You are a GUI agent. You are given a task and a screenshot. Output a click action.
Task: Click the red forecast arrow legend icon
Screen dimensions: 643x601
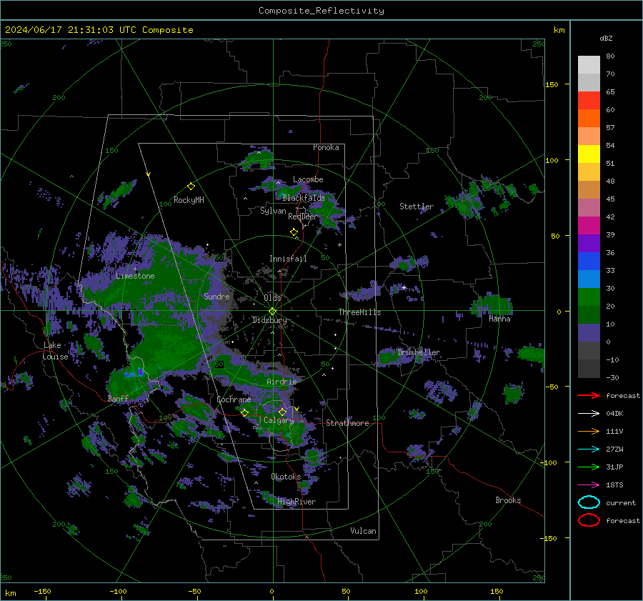pyautogui.click(x=589, y=395)
